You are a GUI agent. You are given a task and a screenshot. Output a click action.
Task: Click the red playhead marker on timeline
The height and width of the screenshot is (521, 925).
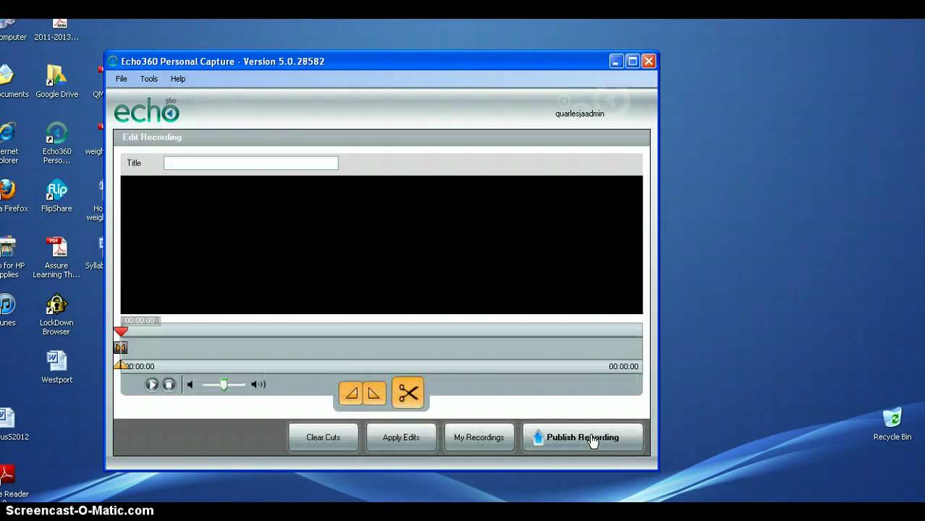tap(121, 331)
